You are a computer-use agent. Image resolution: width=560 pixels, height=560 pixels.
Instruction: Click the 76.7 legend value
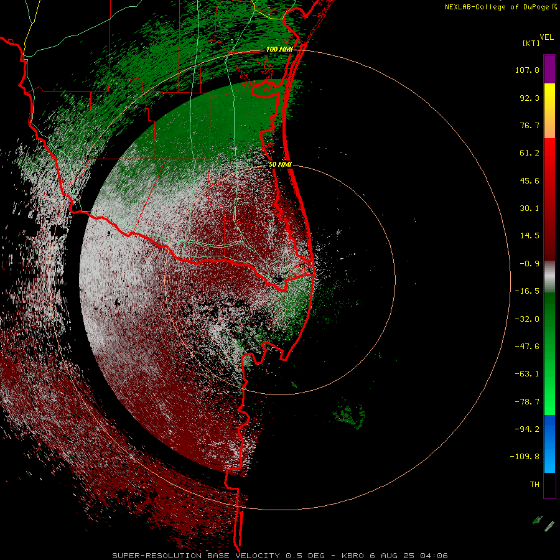point(530,125)
